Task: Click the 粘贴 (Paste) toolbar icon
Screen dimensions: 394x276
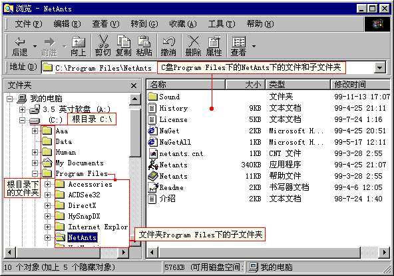Action: tap(144, 41)
